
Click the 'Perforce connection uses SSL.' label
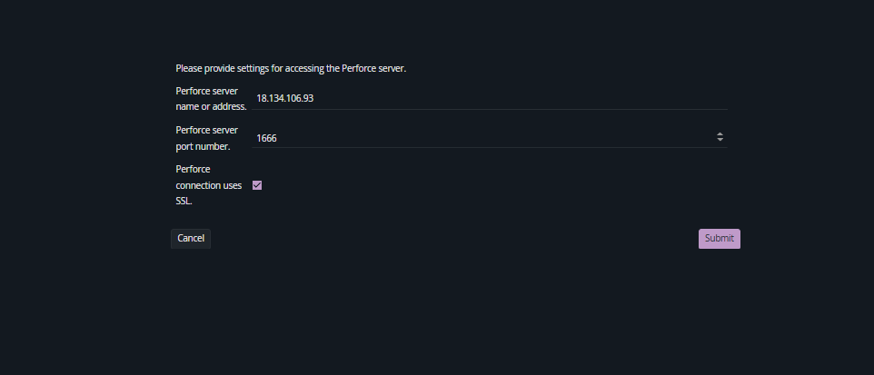(x=208, y=185)
